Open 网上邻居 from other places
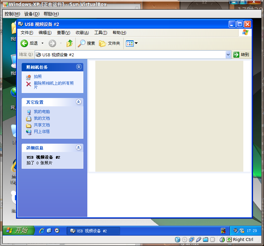 click(42, 132)
